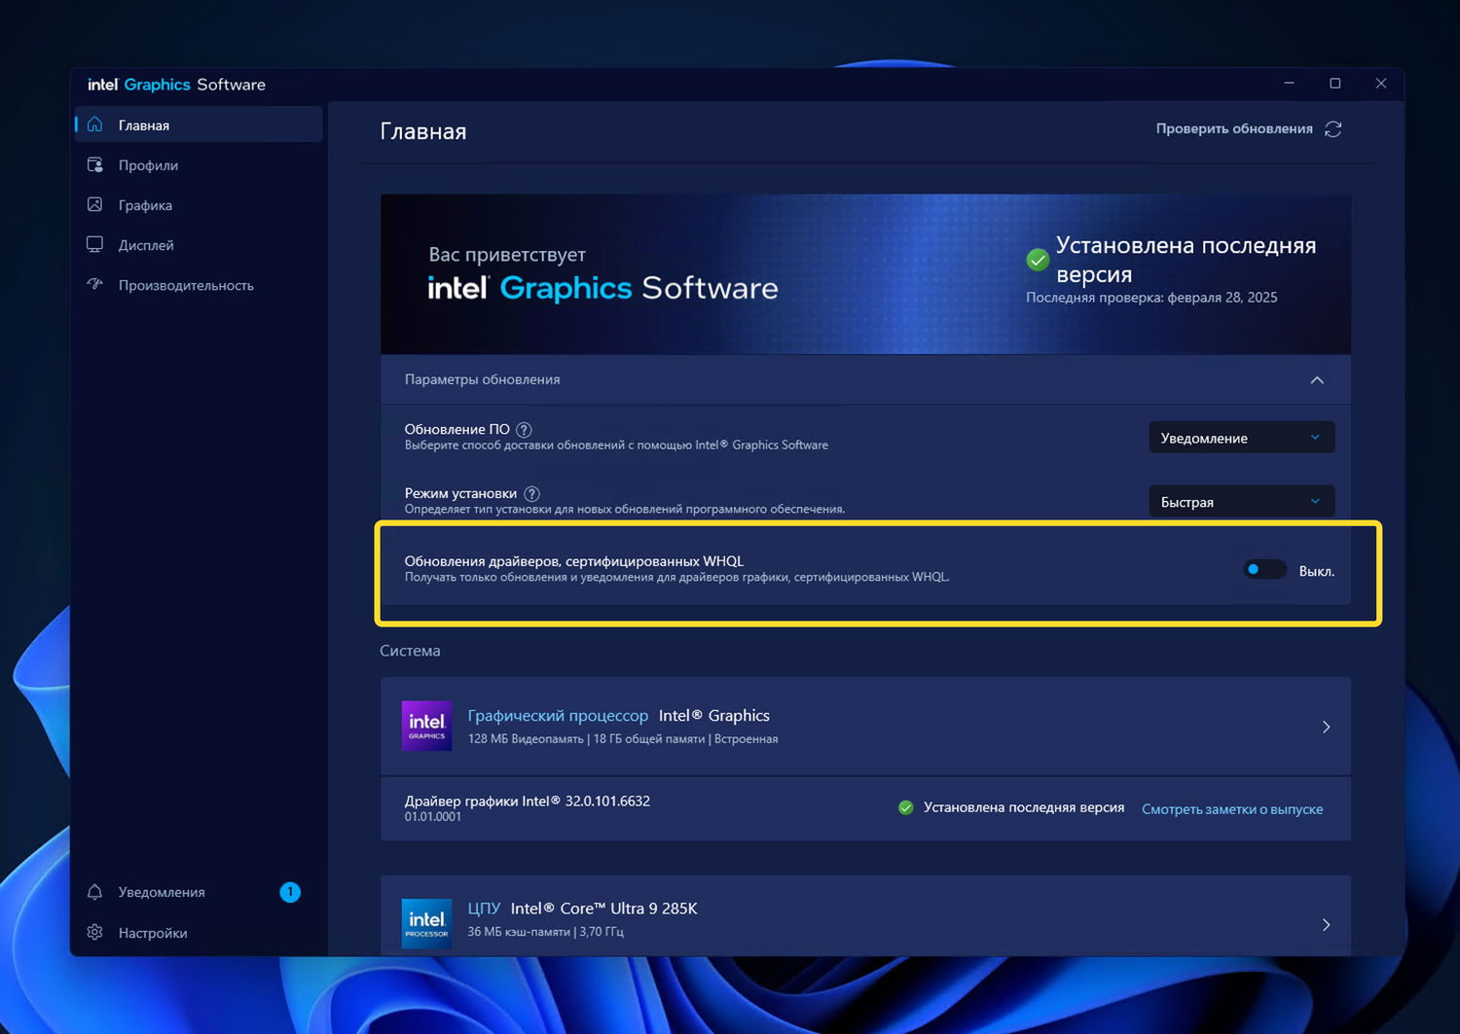Click the Производительность gauge icon
Viewport: 1460px width, 1034px height.
[x=94, y=284]
